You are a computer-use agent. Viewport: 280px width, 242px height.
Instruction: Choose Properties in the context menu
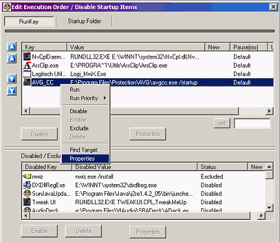pos(86,159)
